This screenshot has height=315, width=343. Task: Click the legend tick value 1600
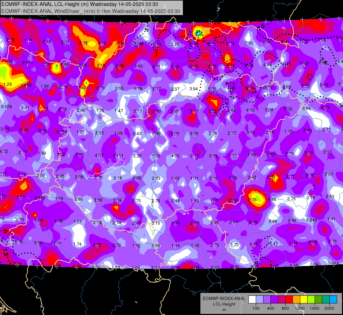tap(315, 308)
